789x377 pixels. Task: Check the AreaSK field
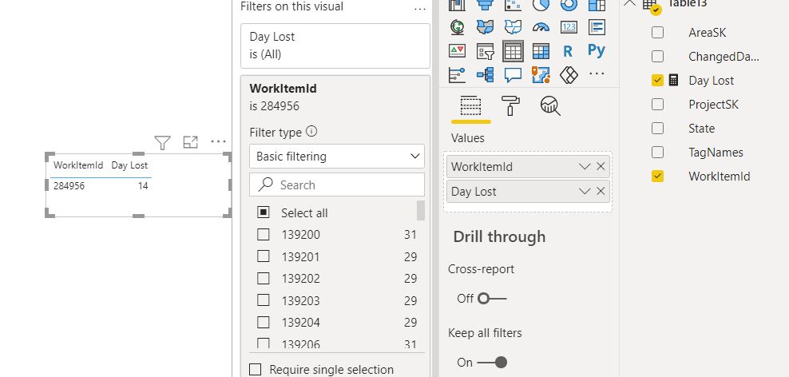658,33
